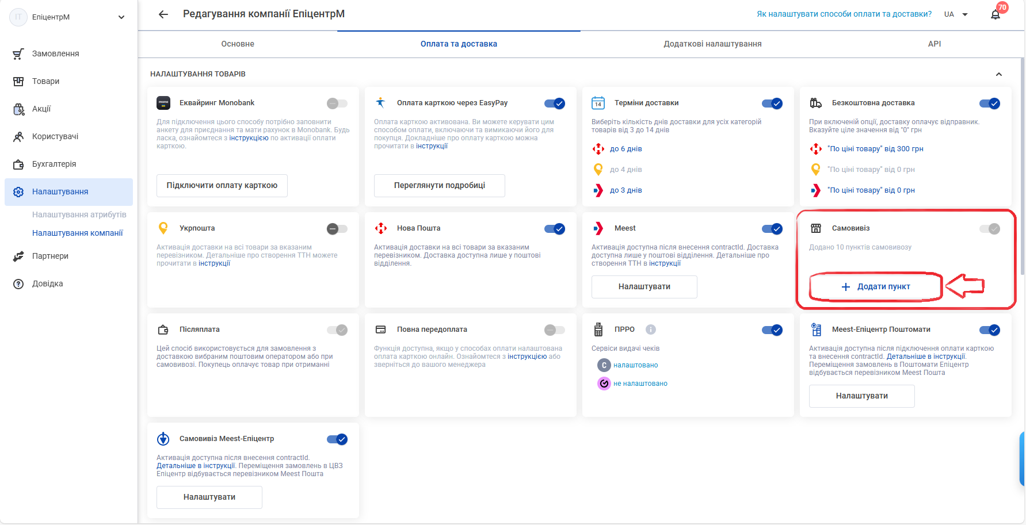Click the Користувачі icon in sidebar
This screenshot has width=1026, height=525.
[x=18, y=136]
